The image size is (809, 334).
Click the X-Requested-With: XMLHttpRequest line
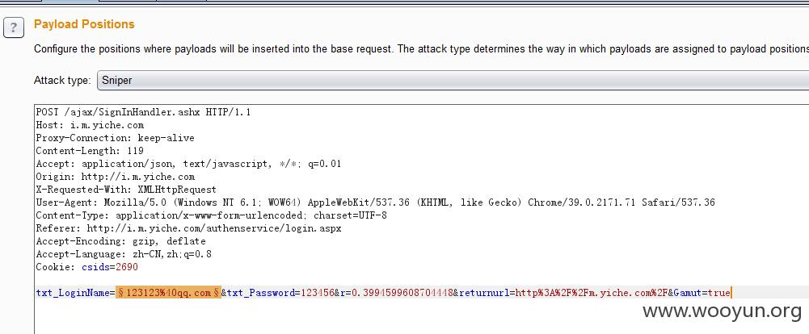[126, 190]
